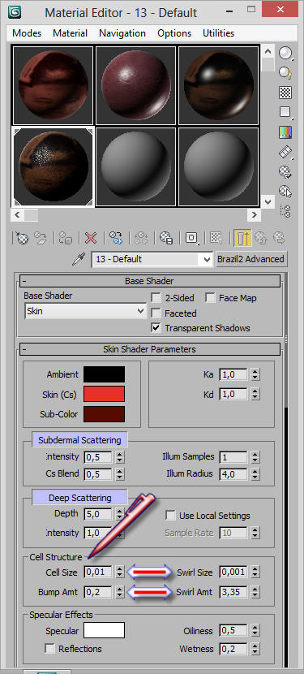The height and width of the screenshot is (674, 304).
Task: Open the Options menu
Action: [173, 33]
